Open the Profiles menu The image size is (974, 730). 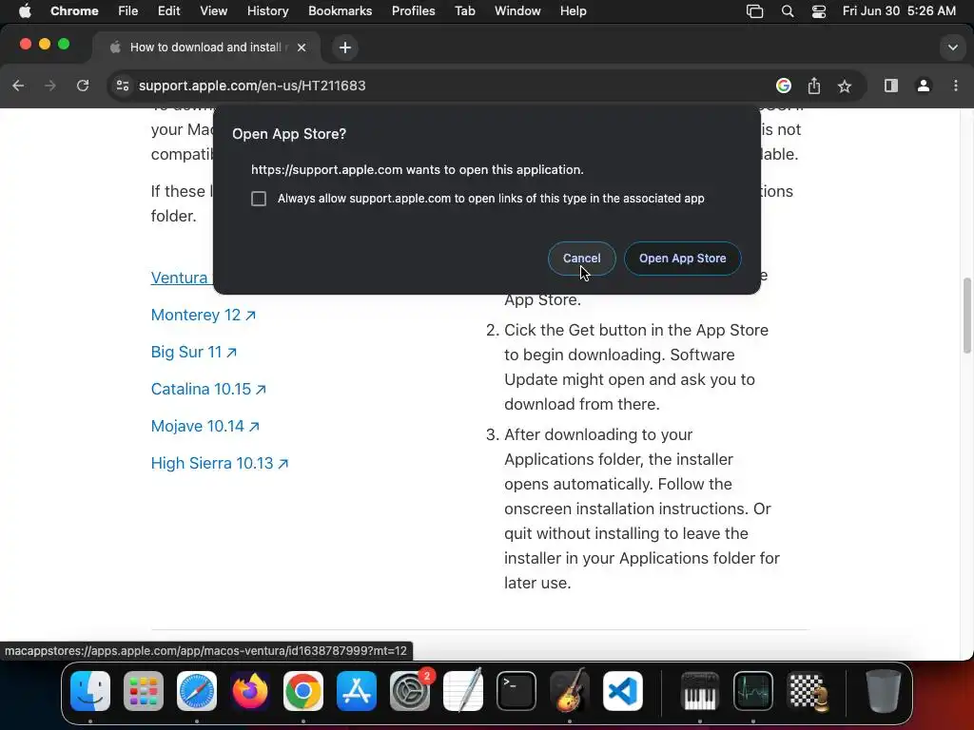(x=413, y=11)
